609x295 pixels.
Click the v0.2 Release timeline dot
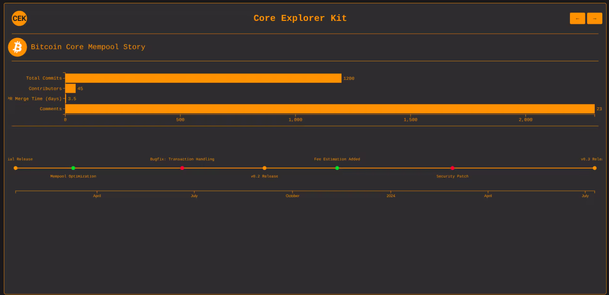pyautogui.click(x=265, y=168)
